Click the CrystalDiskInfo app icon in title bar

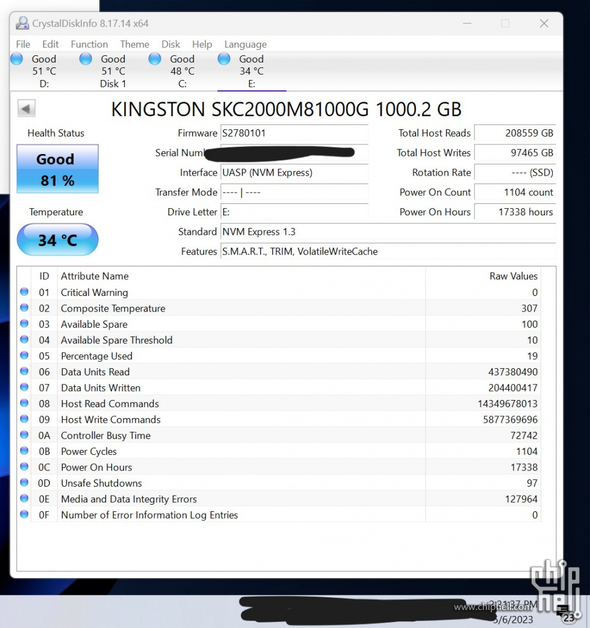[x=22, y=23]
